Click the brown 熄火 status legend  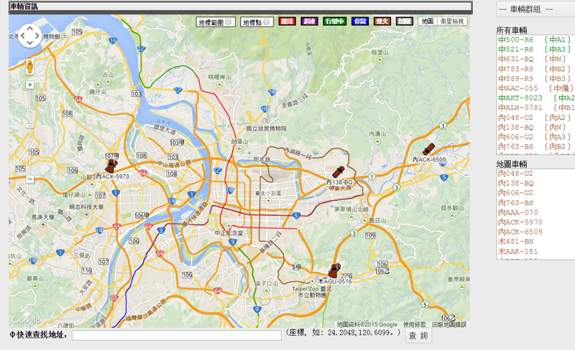coord(382,22)
